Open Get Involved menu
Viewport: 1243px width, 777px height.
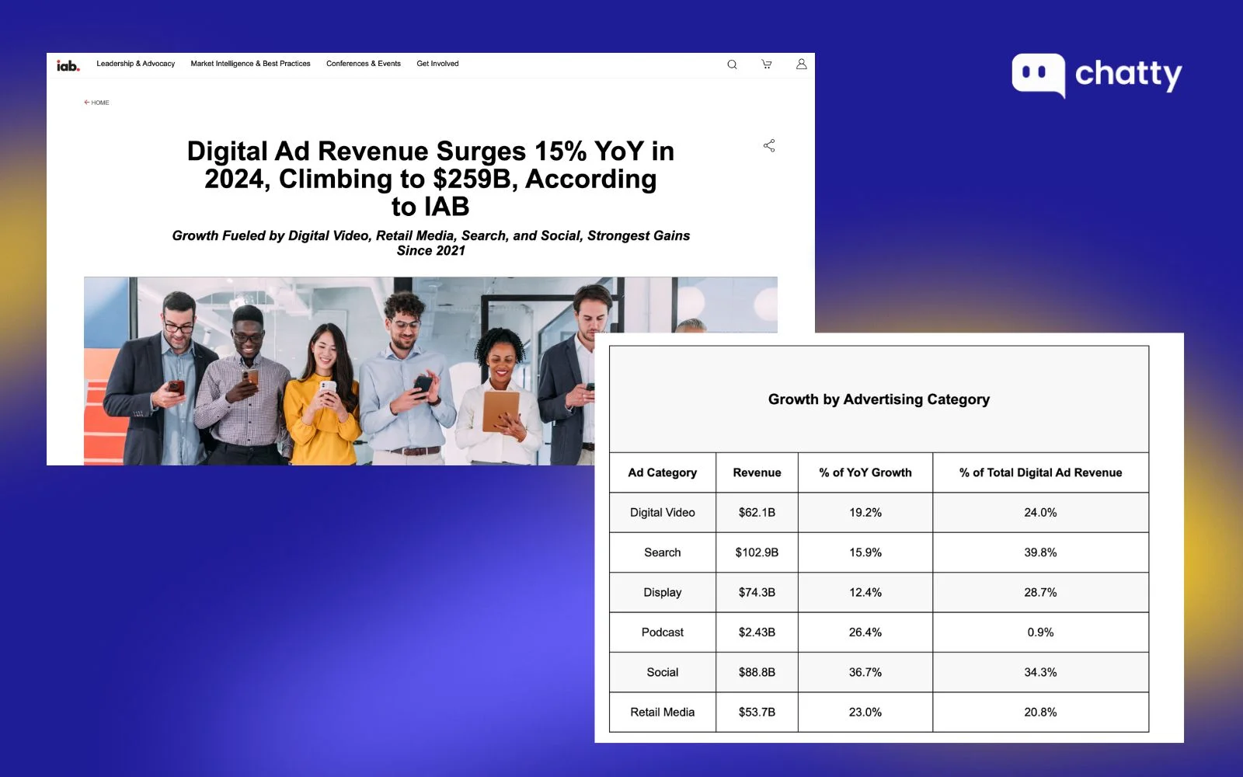tap(437, 64)
